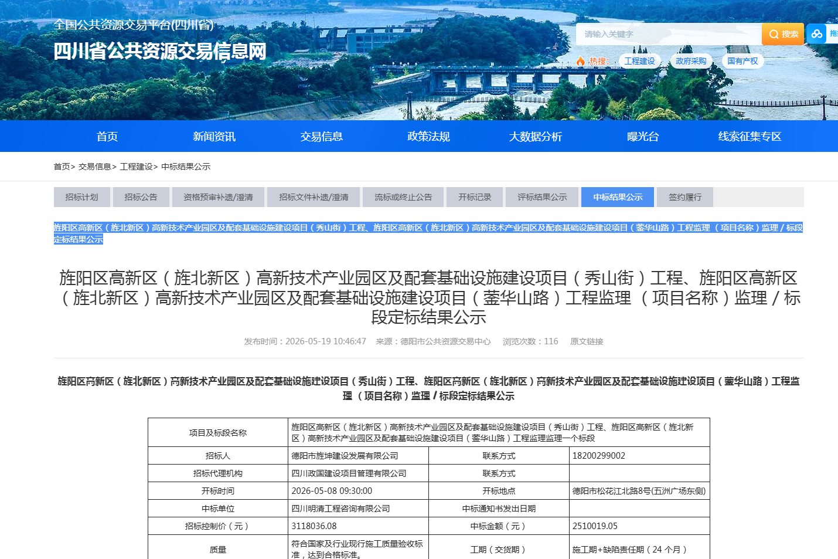The image size is (838, 559).
Task: Click the 项目及标段名称 label cell
Action: coord(218,433)
